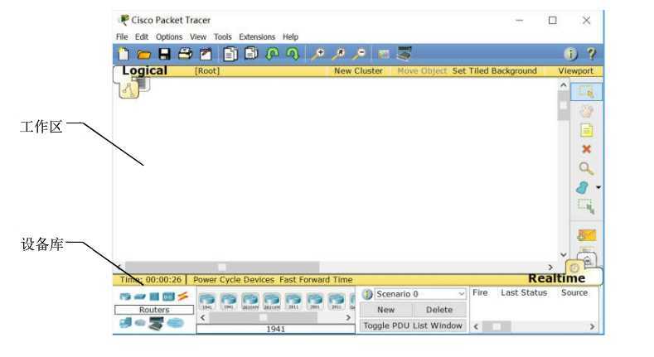
Task: Choose the Select tool in right sidebar
Action: 586,92
